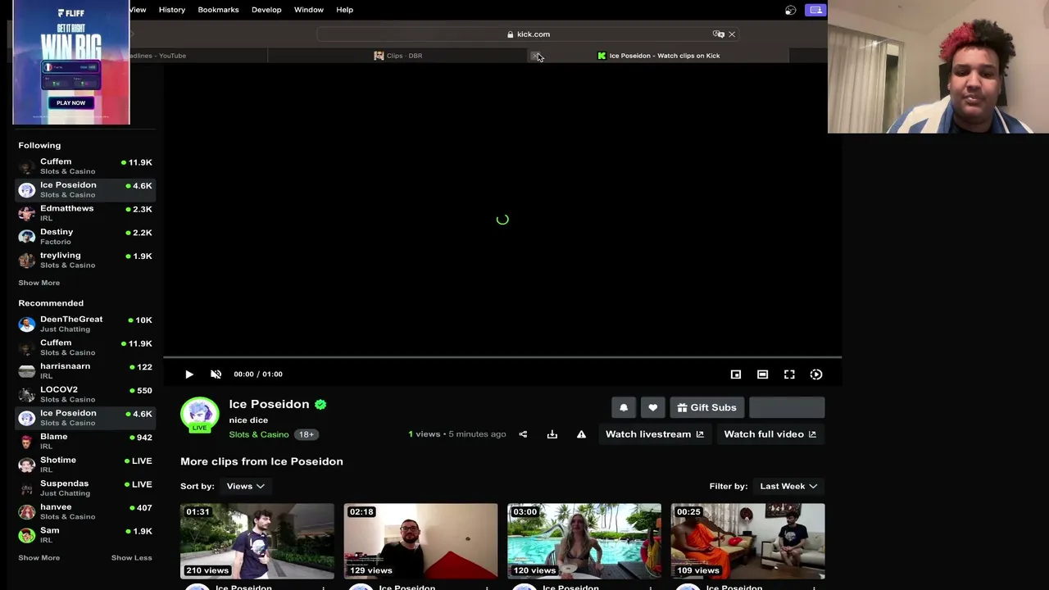This screenshot has width=1049, height=590.
Task: Open the 00:25 clip with 109 views
Action: coord(747,541)
